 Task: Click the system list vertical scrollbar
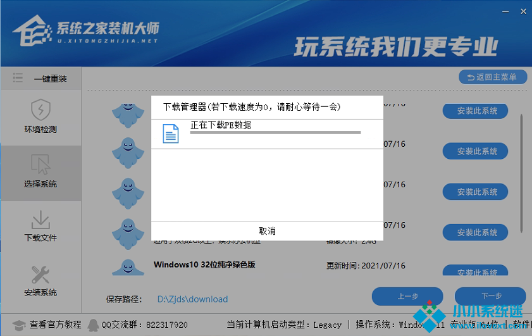(x=521, y=173)
